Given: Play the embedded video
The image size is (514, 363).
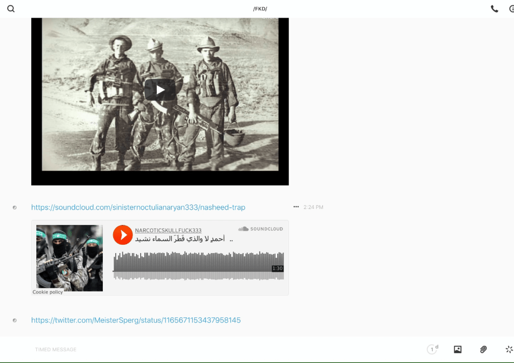Looking at the screenshot, I should [160, 90].
